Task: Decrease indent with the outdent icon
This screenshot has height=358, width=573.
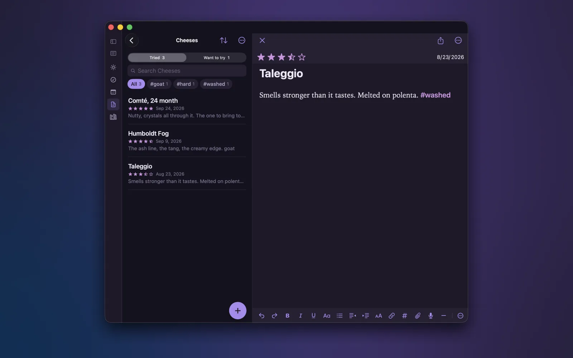Action: [352, 316]
